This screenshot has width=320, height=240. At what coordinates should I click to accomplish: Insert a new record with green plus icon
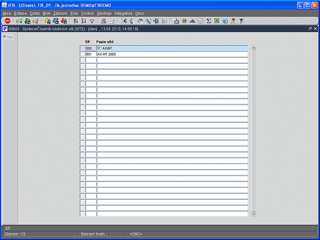coord(19,21)
